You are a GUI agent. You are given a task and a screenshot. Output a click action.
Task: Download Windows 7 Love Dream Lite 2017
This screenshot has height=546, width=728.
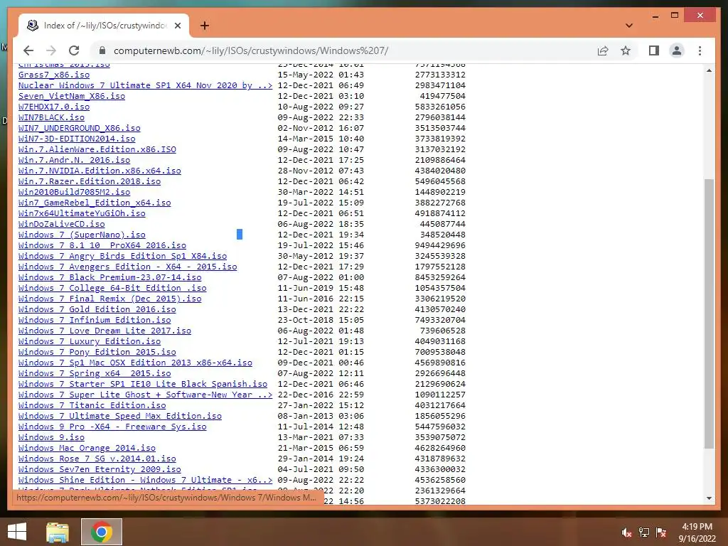[x=105, y=331]
